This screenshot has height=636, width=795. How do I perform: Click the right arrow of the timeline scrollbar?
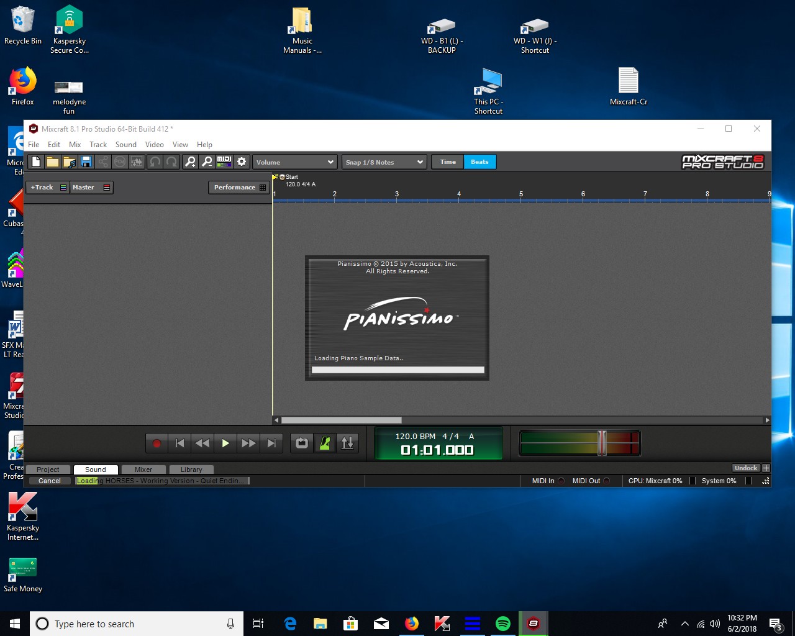767,420
